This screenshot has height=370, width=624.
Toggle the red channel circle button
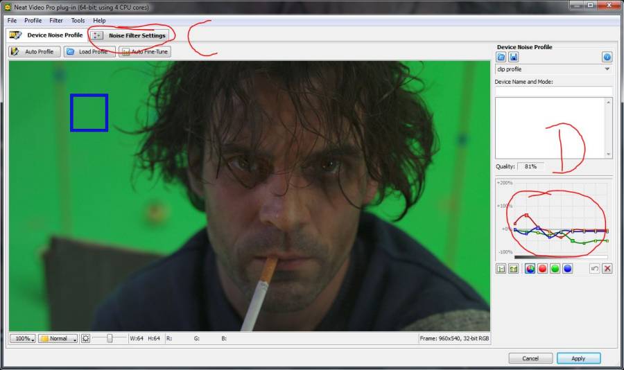(x=543, y=269)
